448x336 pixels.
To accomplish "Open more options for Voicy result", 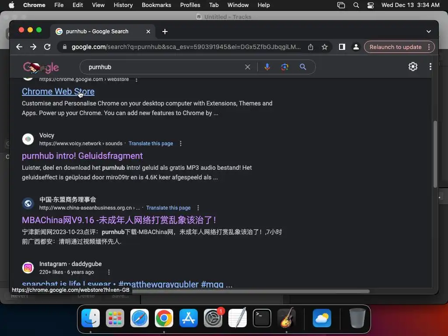I will [181, 143].
